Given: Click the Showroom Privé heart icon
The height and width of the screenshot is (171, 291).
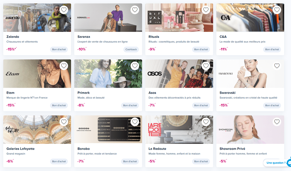Looking at the screenshot, I should click(277, 122).
